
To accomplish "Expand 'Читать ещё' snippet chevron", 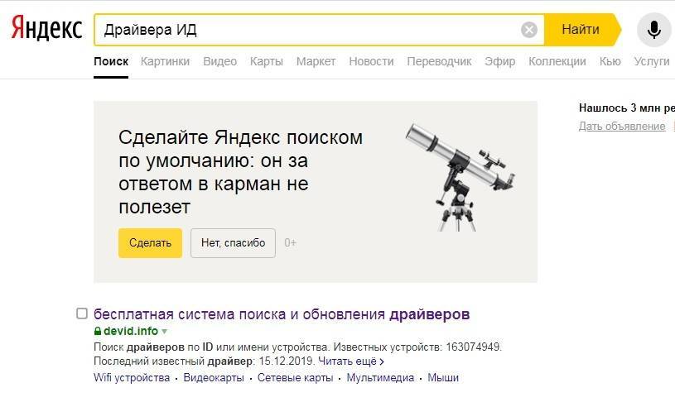I will [382, 362].
